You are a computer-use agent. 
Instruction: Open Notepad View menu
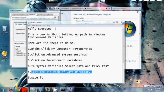[44, 26]
